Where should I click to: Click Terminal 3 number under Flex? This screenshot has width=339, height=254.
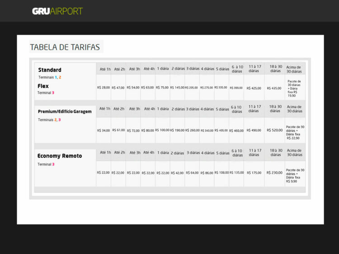tap(53, 92)
